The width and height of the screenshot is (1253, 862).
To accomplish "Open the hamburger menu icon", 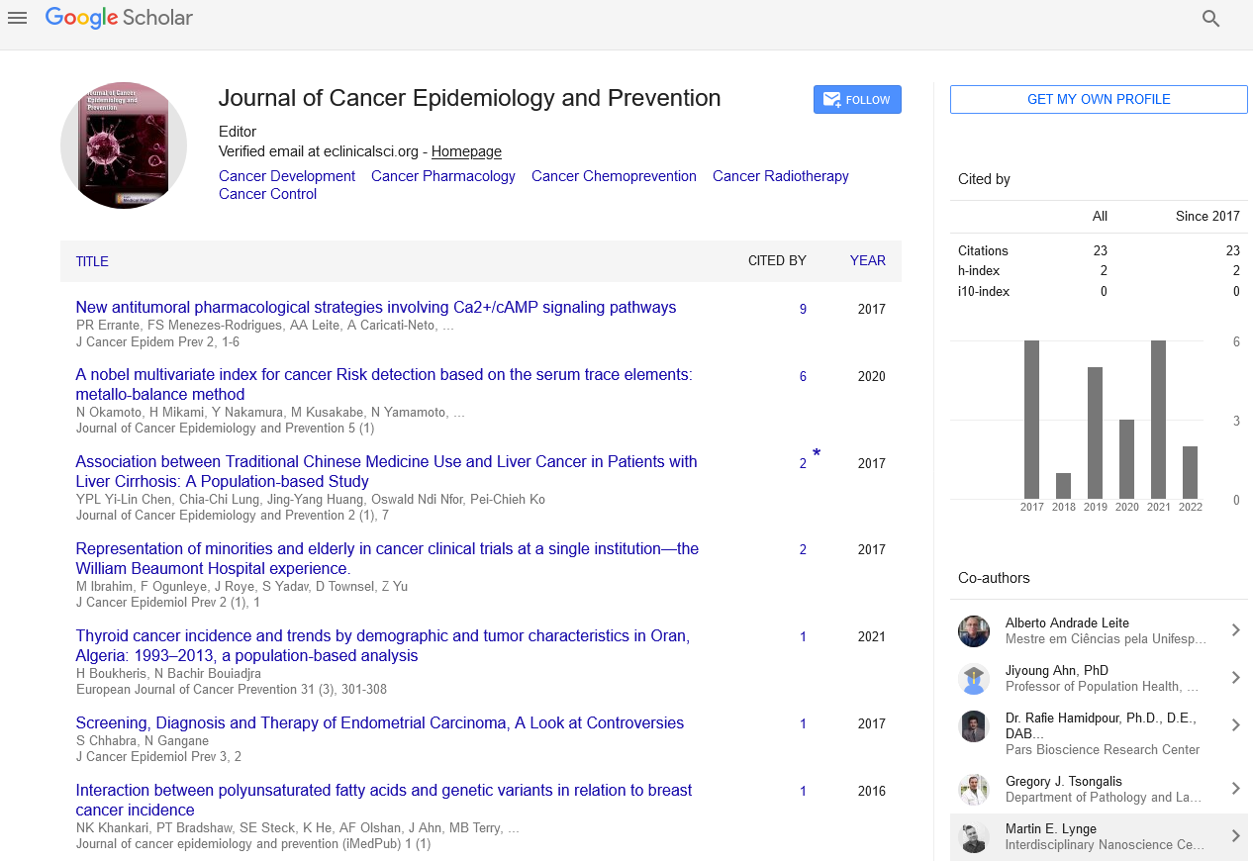I will click(x=17, y=18).
